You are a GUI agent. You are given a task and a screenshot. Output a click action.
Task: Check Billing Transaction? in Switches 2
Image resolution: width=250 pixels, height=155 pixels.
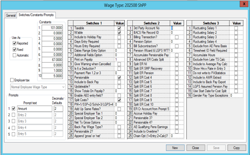click(177, 37)
